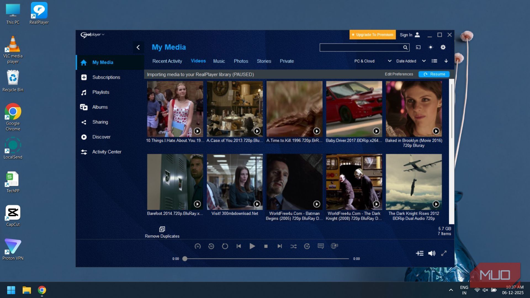
Task: Open Activity Center in the sidebar
Action: 110,152
